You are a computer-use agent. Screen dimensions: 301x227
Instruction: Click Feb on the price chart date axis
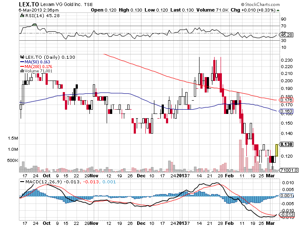tap(229, 176)
